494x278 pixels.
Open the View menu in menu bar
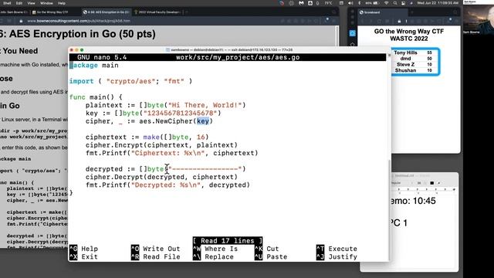pyautogui.click(x=31, y=3)
